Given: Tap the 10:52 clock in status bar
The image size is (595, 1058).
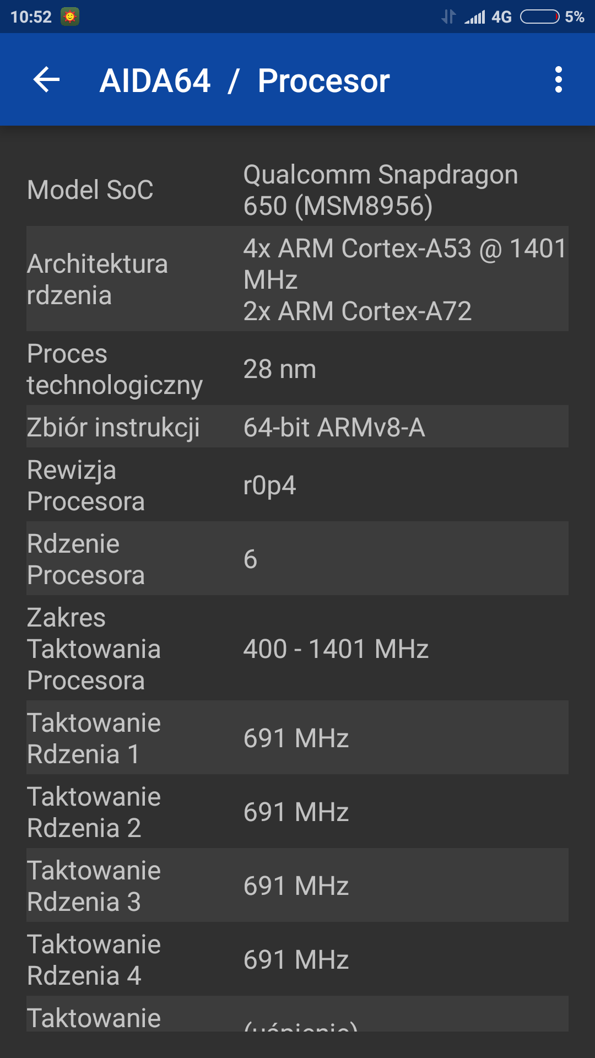Looking at the screenshot, I should 31,17.
